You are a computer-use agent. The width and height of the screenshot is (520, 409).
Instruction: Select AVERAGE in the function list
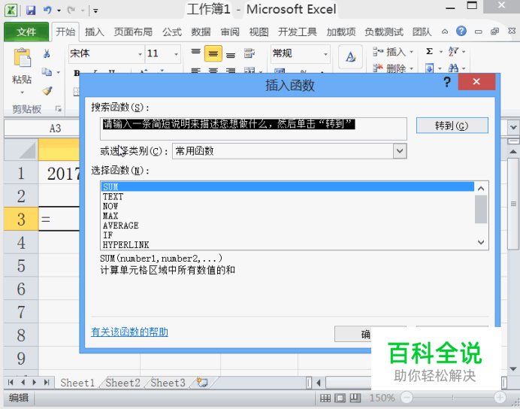point(287,226)
